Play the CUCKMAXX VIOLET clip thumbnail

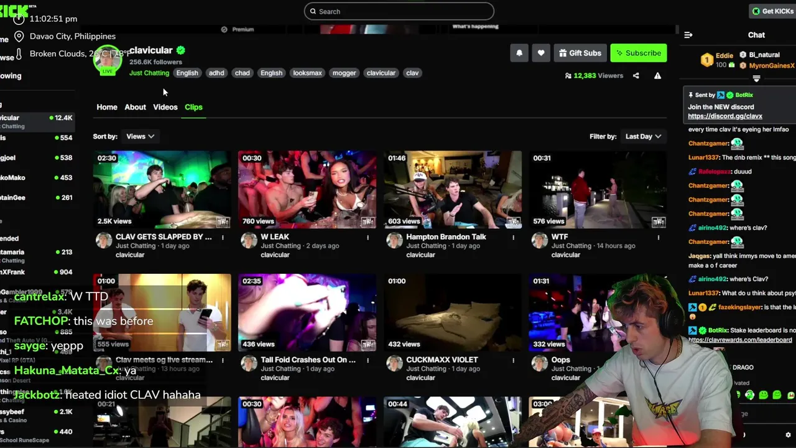click(453, 313)
